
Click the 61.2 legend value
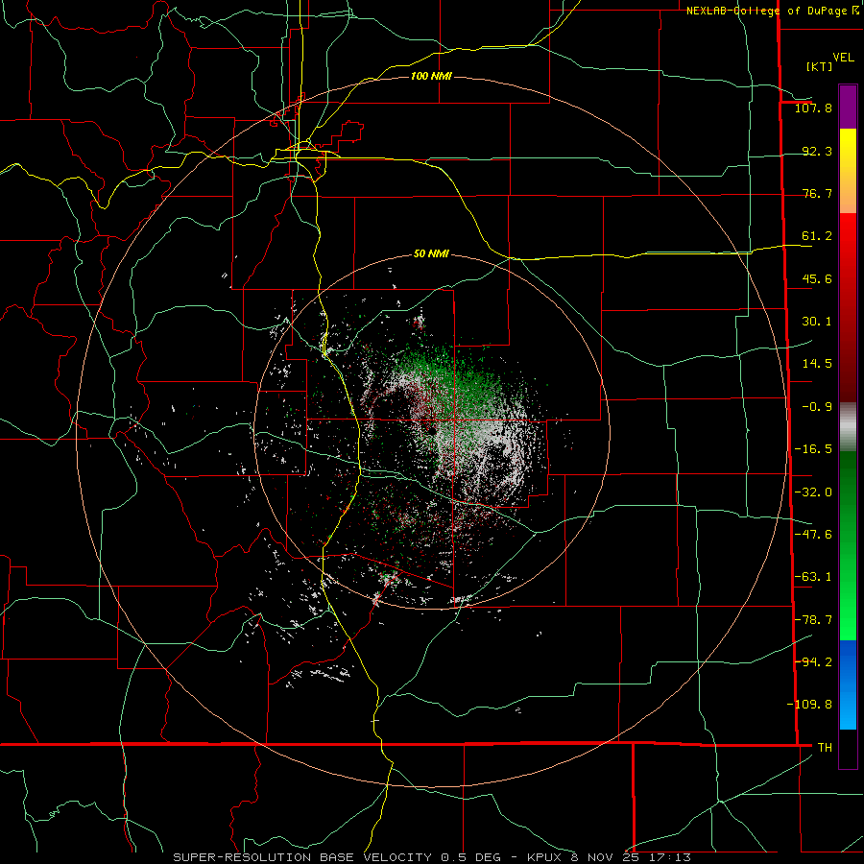pyautogui.click(x=817, y=236)
